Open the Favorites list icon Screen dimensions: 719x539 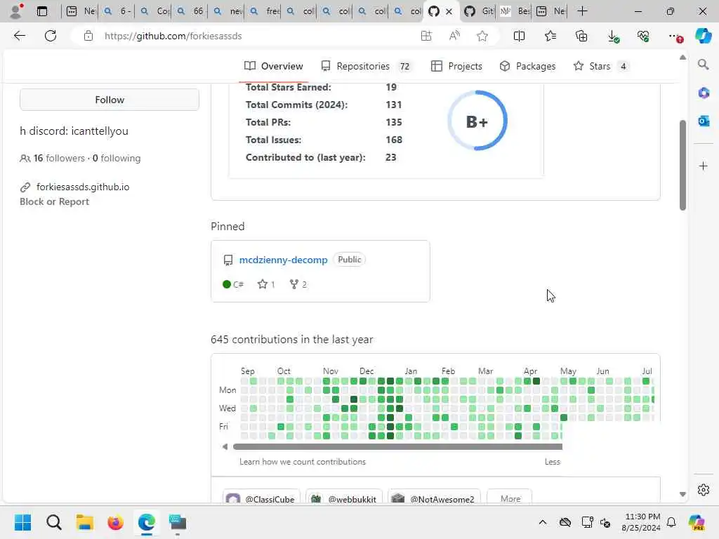coord(550,36)
